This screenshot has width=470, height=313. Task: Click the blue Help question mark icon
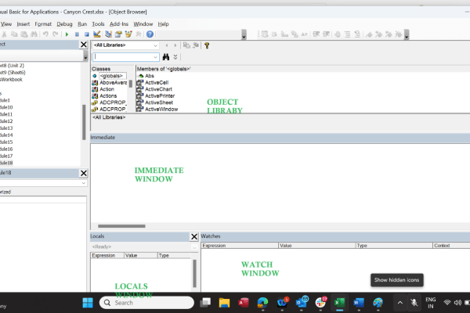point(150,34)
